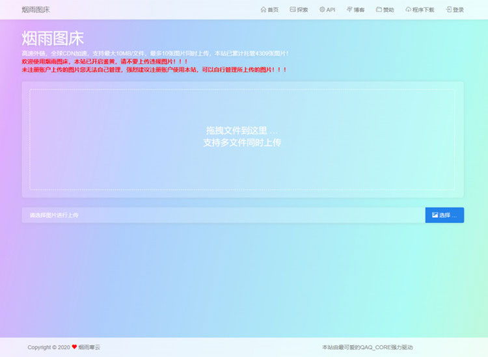Click the 拖拽文件到这里 drop zone
Image resolution: width=488 pixels, height=357 pixels.
coord(242,137)
